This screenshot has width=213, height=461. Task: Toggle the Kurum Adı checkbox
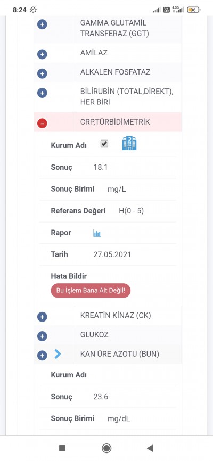click(x=104, y=144)
